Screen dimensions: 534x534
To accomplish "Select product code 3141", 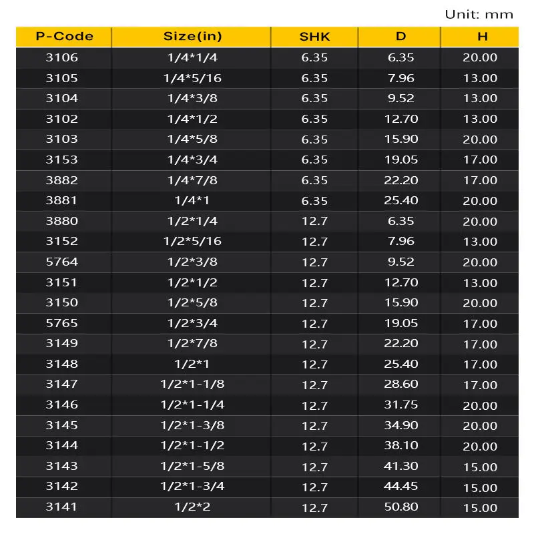I will 62,507.
